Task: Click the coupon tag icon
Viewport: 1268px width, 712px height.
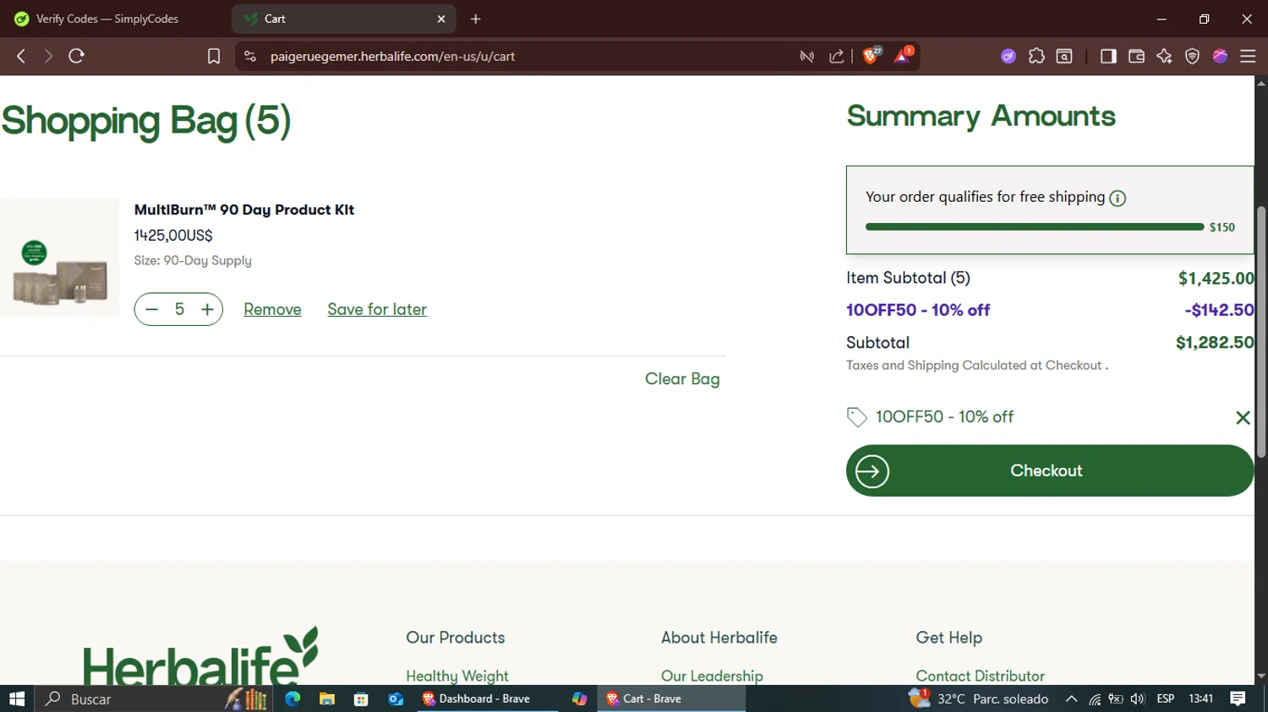Action: click(856, 417)
